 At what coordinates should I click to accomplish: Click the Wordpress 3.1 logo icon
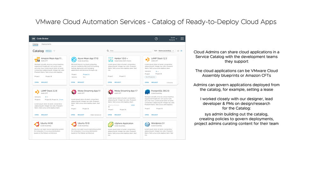tap(147, 124)
